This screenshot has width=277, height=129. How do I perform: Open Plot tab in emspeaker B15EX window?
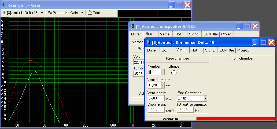[178, 34]
